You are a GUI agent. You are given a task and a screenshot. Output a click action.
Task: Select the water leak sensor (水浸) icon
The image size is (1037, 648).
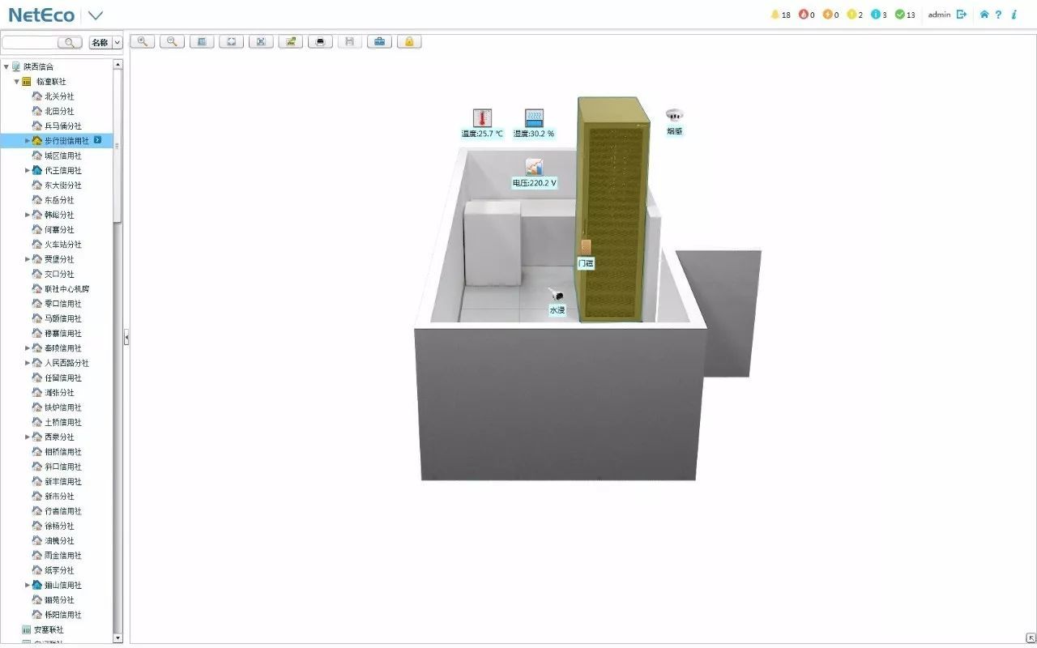point(557,295)
